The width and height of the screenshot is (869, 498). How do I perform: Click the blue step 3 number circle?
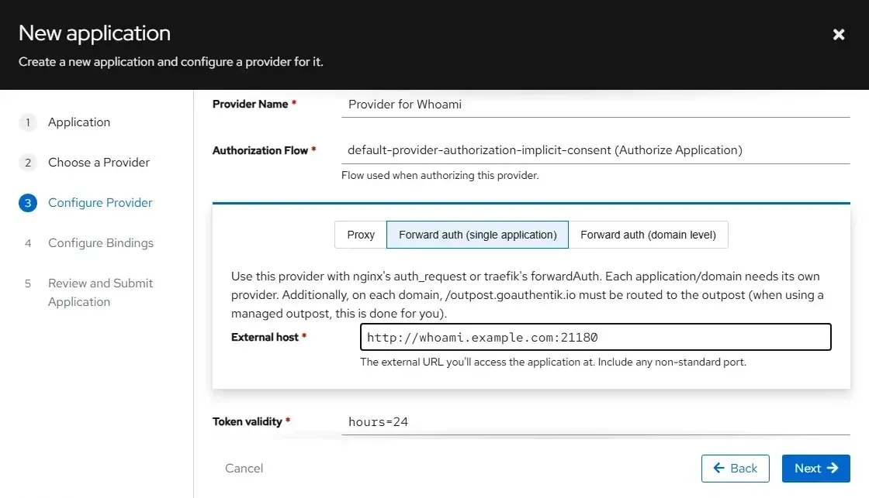(28, 203)
